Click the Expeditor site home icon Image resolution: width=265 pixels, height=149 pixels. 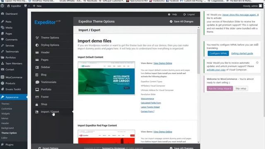click(x=8, y=6)
